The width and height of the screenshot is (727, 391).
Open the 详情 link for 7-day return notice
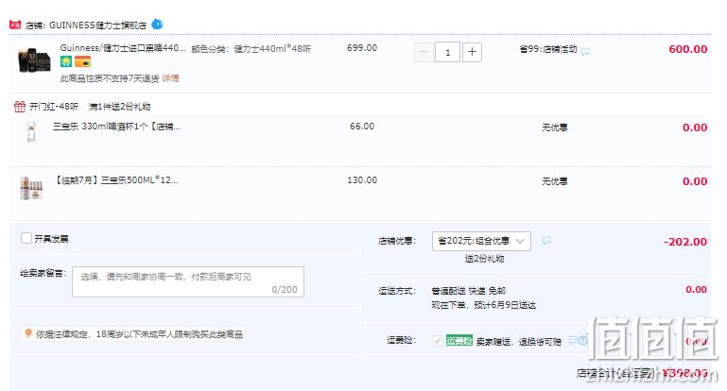(170, 78)
